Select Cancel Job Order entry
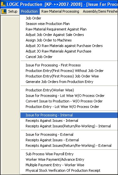Viewport: 118px width, 175px height. click(x=39, y=57)
